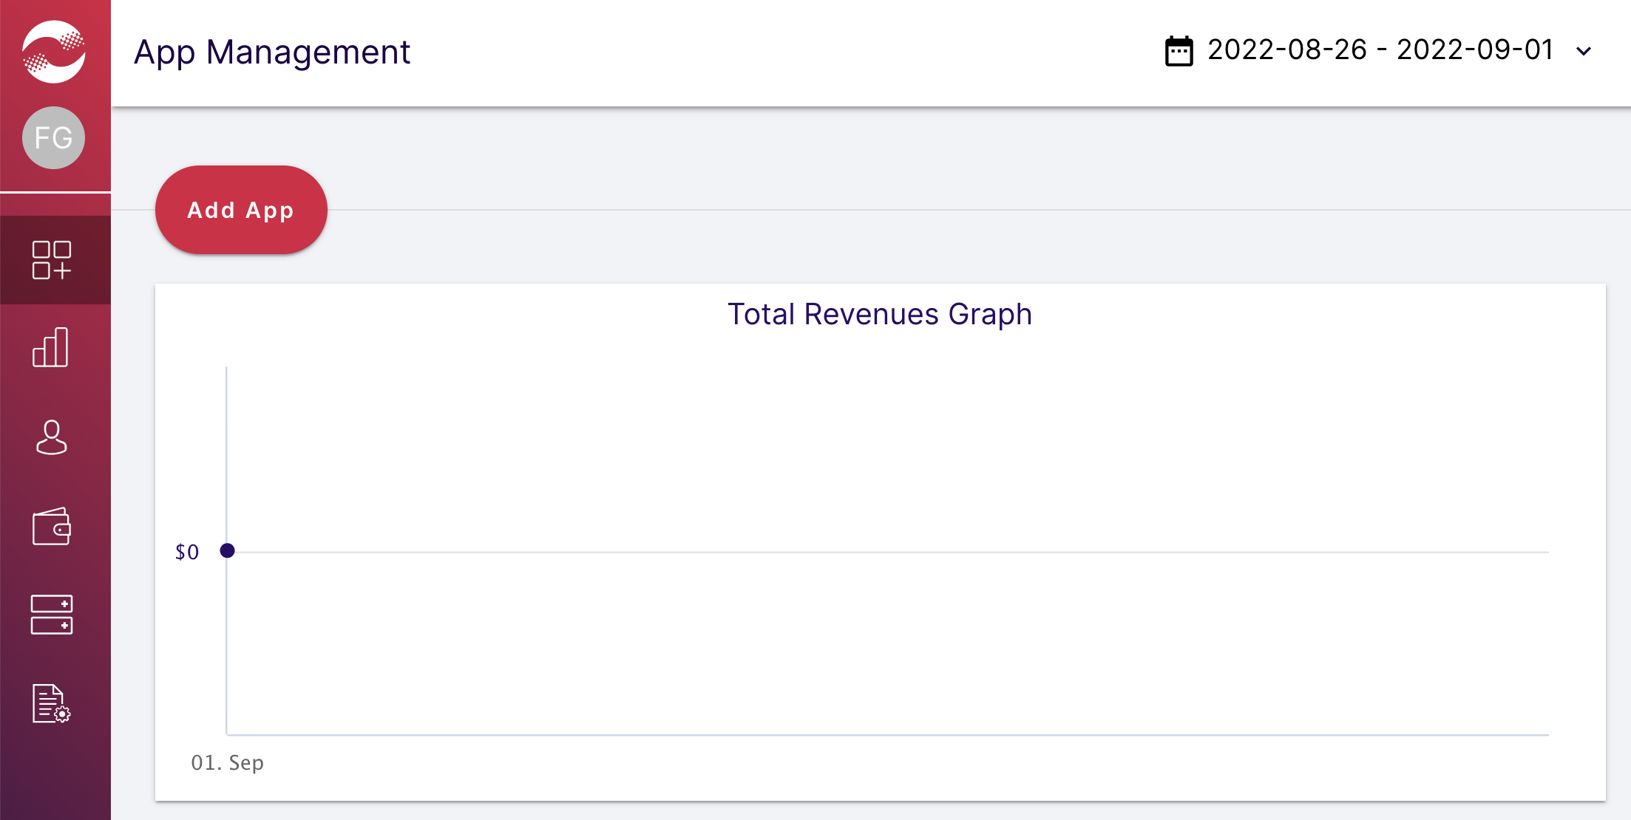
Task: Open the bar chart analytics icon
Action: pyautogui.click(x=51, y=347)
